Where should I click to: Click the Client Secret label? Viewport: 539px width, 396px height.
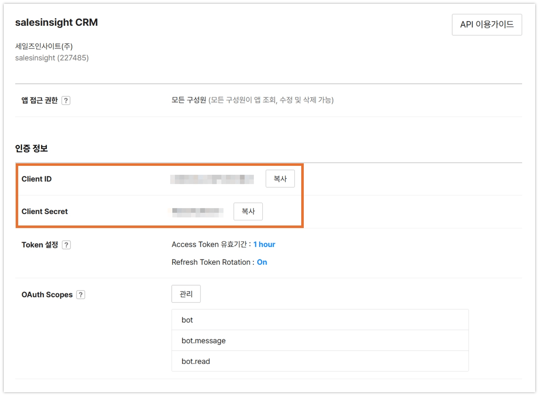coord(45,212)
